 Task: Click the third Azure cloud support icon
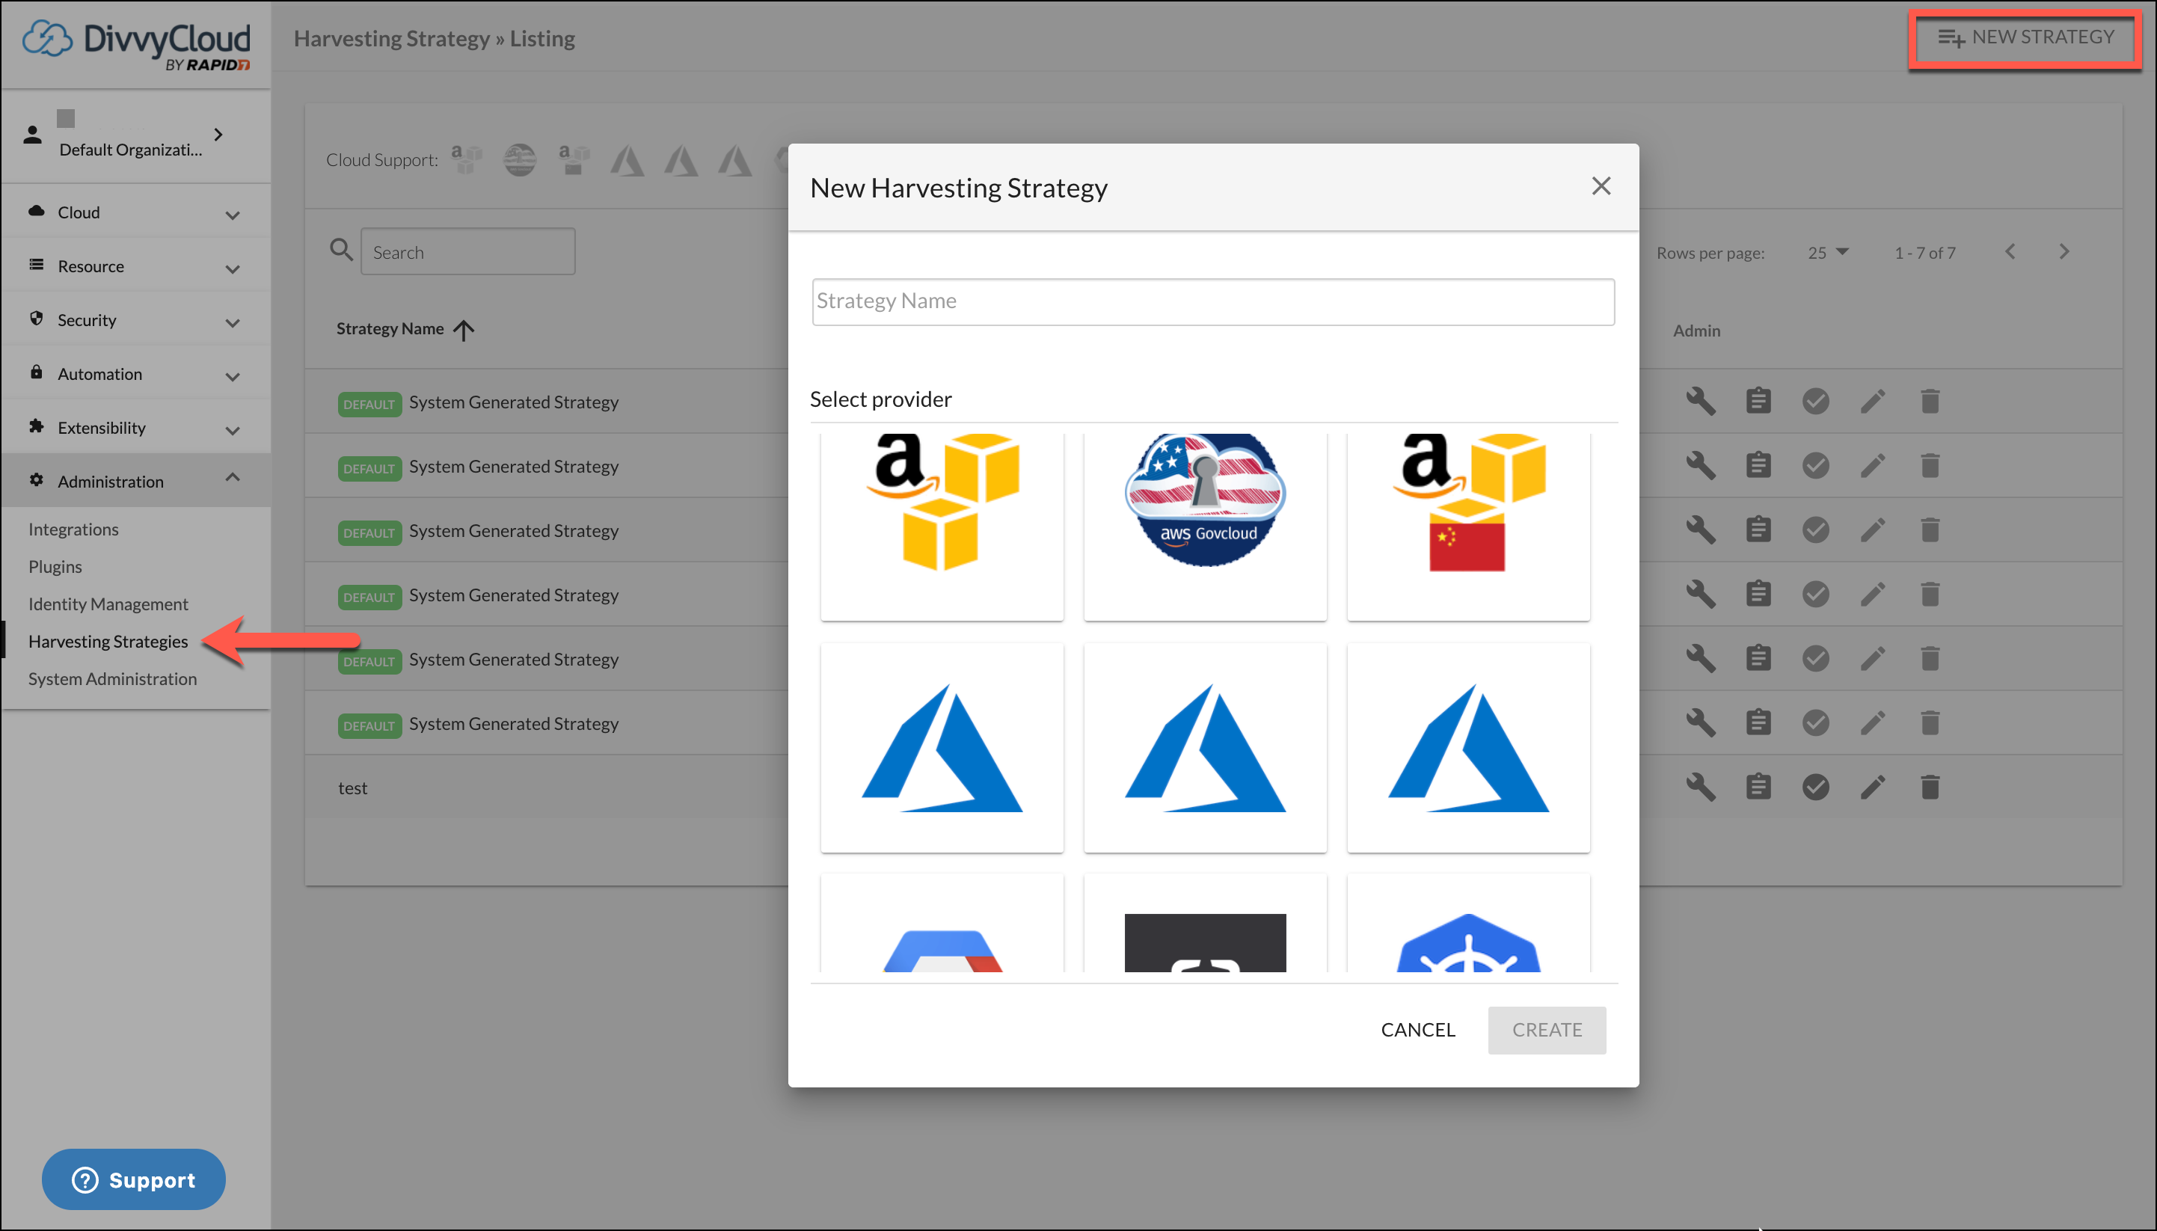[x=734, y=159]
